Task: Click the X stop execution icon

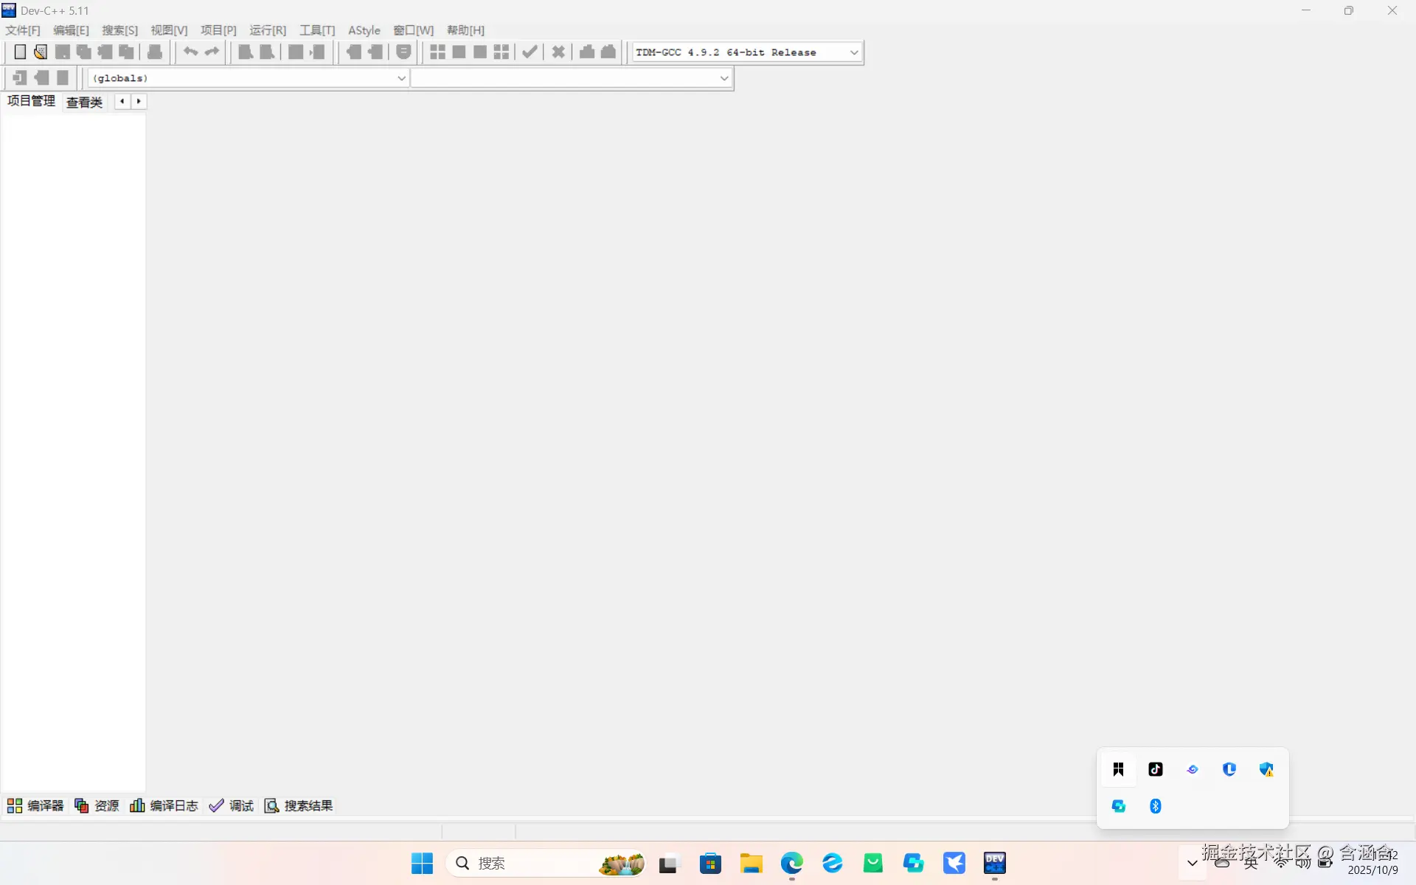Action: [x=558, y=52]
